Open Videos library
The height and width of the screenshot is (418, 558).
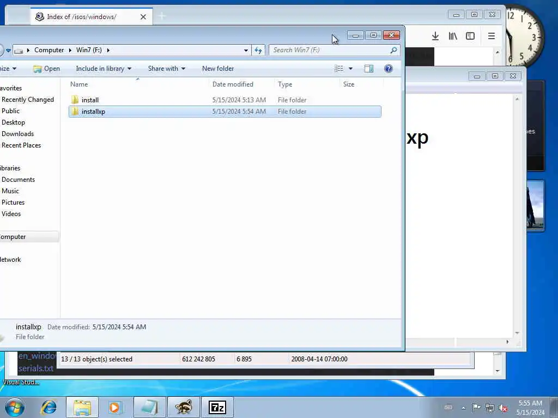11,213
